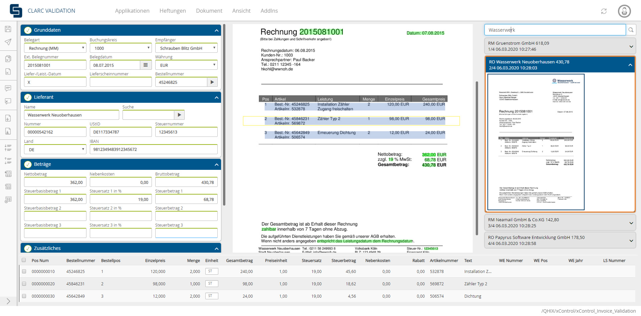The image size is (641, 316).
Task: Collapse the Lieferant section
Action: (x=216, y=97)
